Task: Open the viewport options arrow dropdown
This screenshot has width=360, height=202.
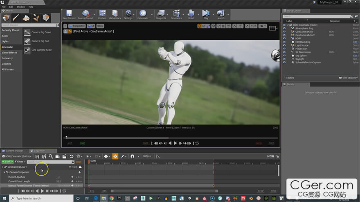Action: tap(65, 26)
